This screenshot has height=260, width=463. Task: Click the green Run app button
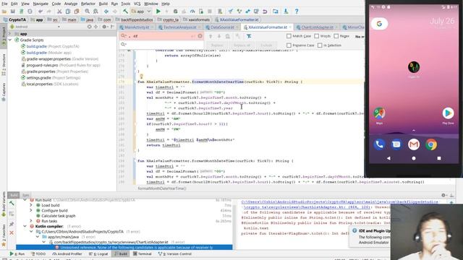pyautogui.click(x=158, y=12)
